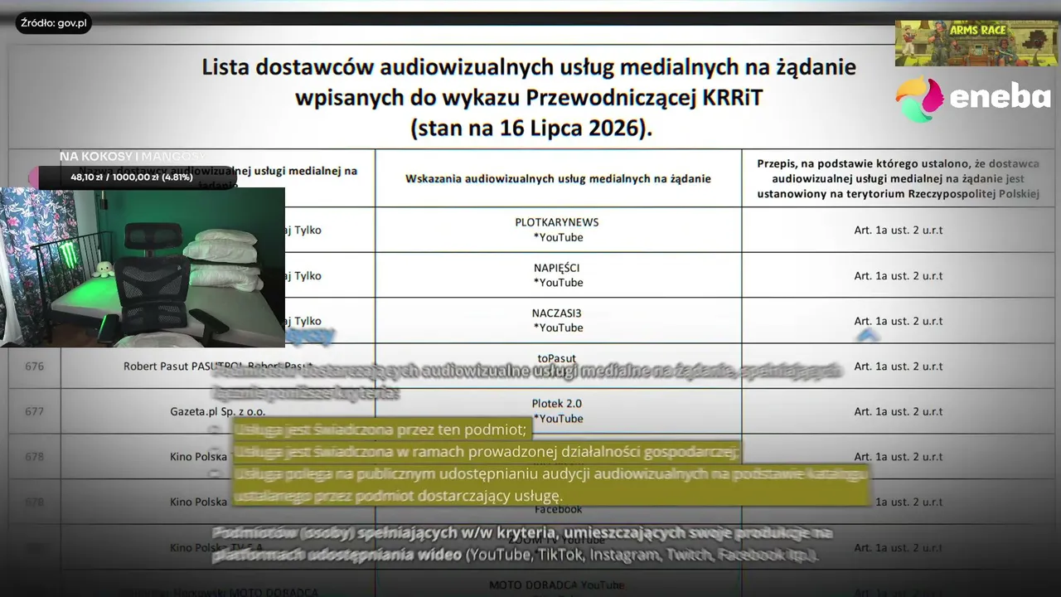Click the 'Art. 1a ust. 2 u.r.t' cell in the Gazeta.pl row
Screen dimensions: 1061x597
coord(898,411)
